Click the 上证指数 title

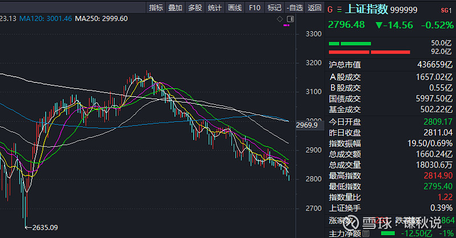tap(367, 9)
